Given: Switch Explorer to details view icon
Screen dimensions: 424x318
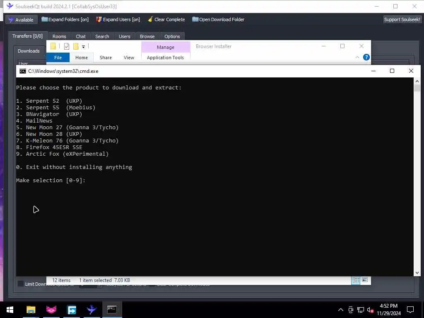Looking at the screenshot, I should (x=356, y=280).
